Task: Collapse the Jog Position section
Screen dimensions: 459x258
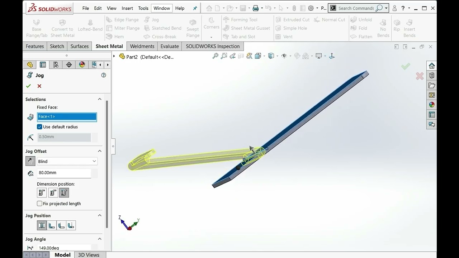Action: pos(100,215)
